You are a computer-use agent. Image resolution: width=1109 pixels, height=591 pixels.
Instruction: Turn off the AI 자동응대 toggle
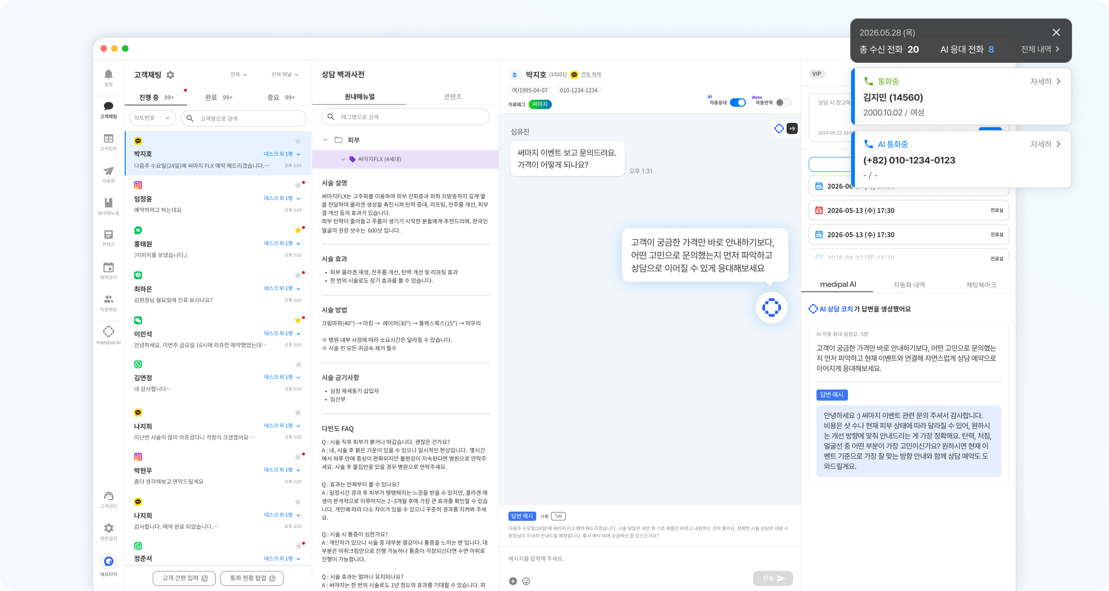click(737, 103)
